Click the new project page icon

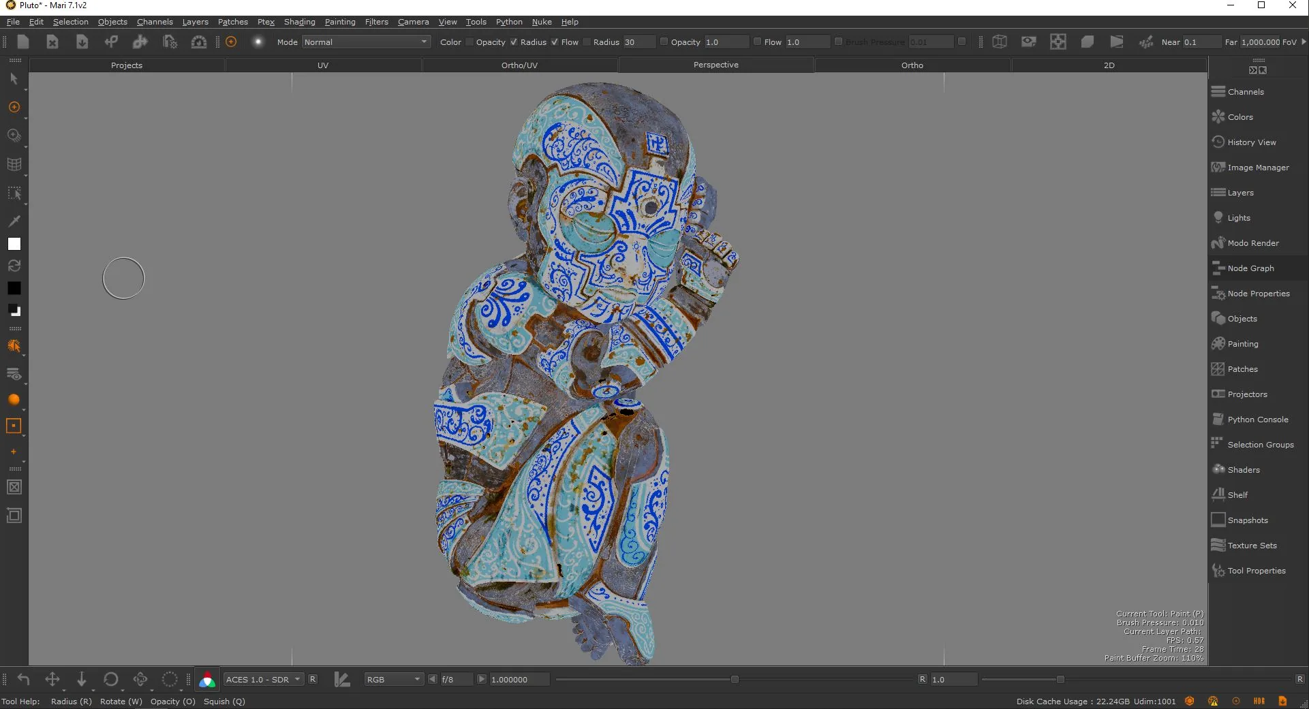[x=22, y=42]
